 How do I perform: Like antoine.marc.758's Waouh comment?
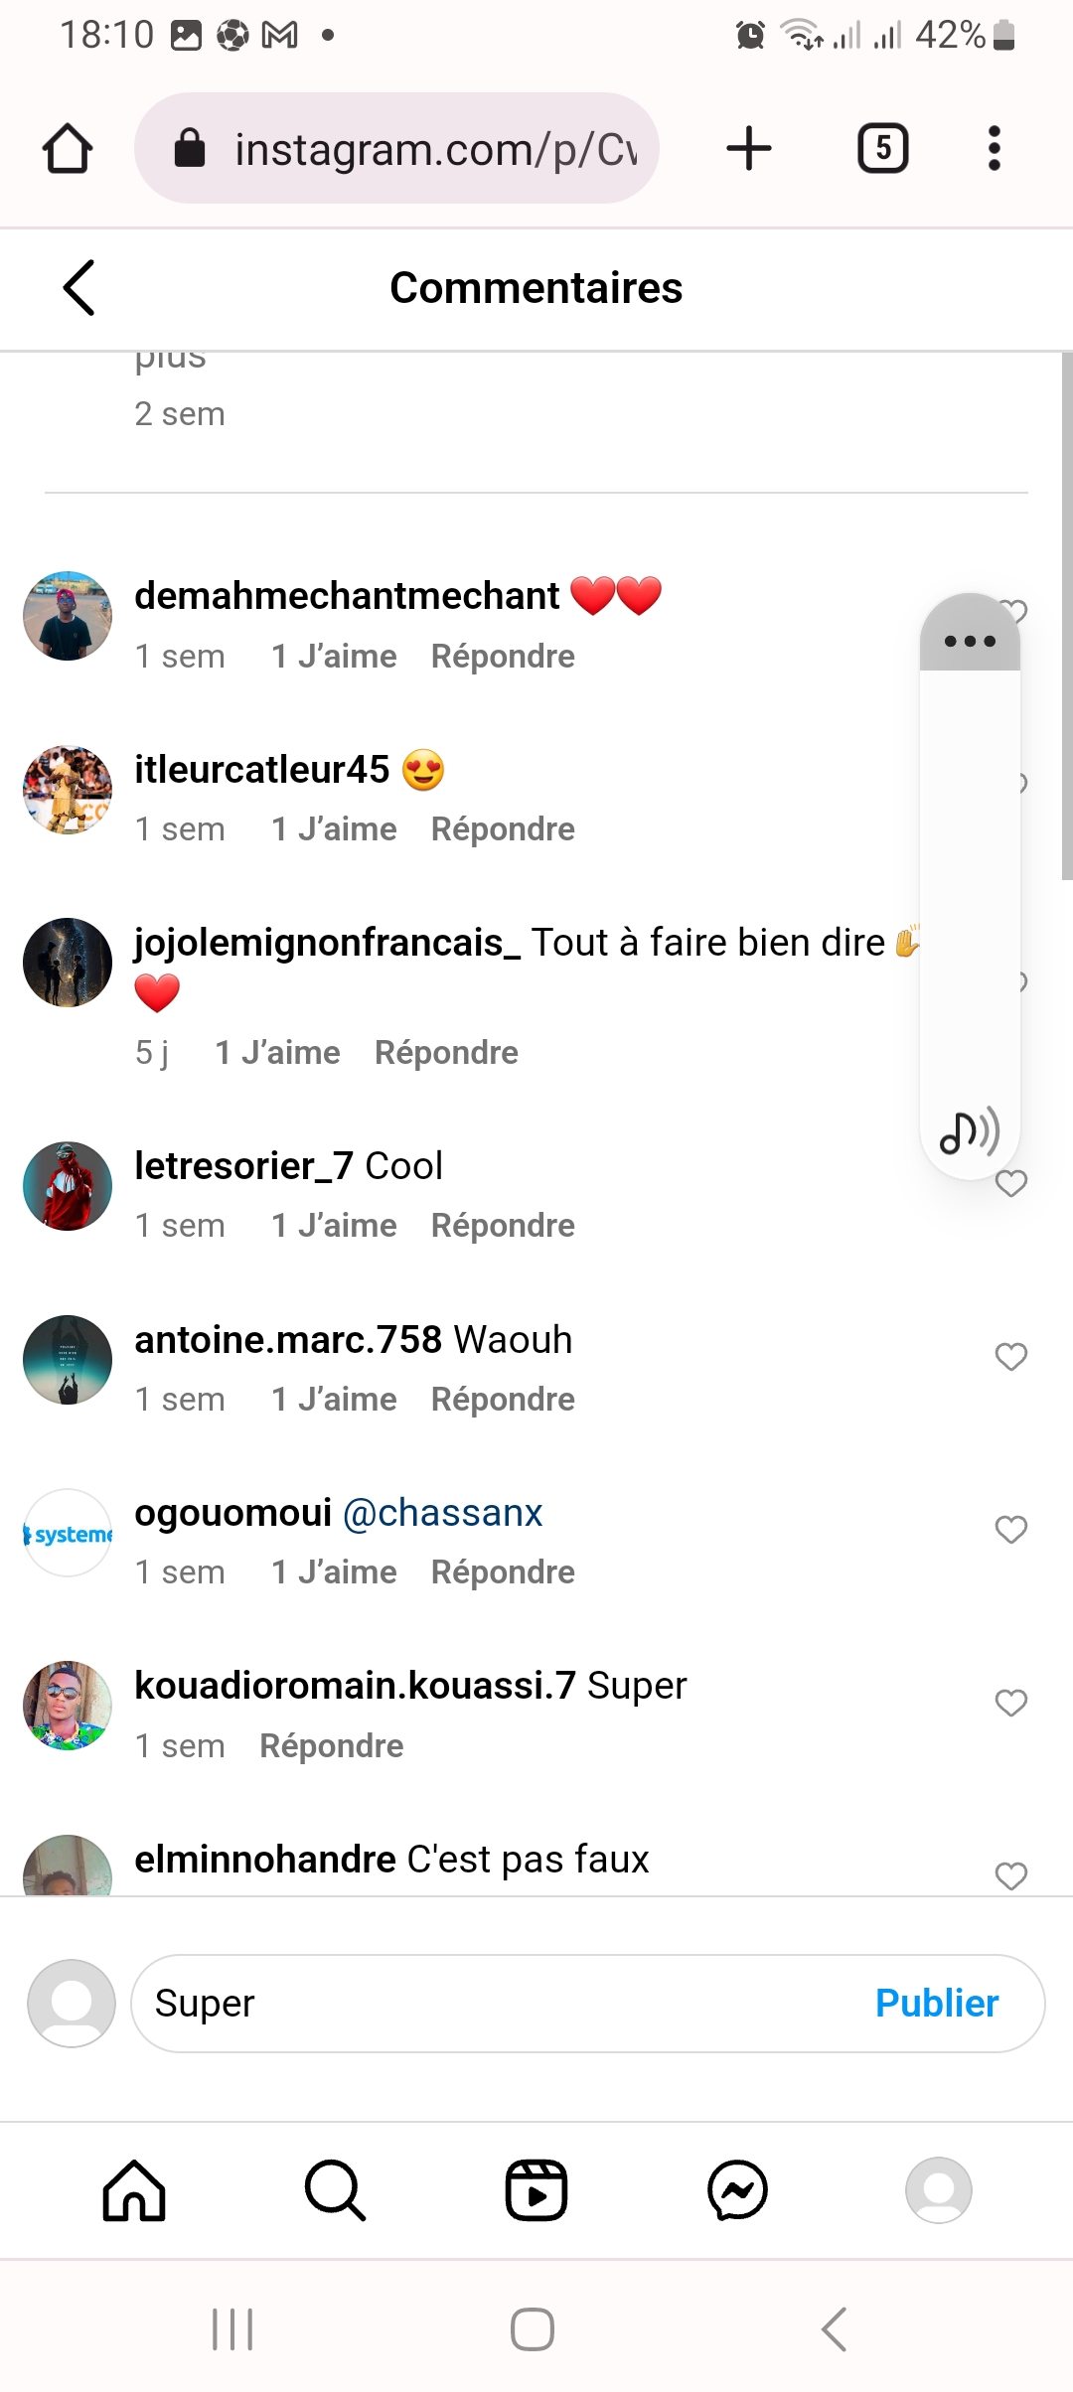[1011, 1357]
